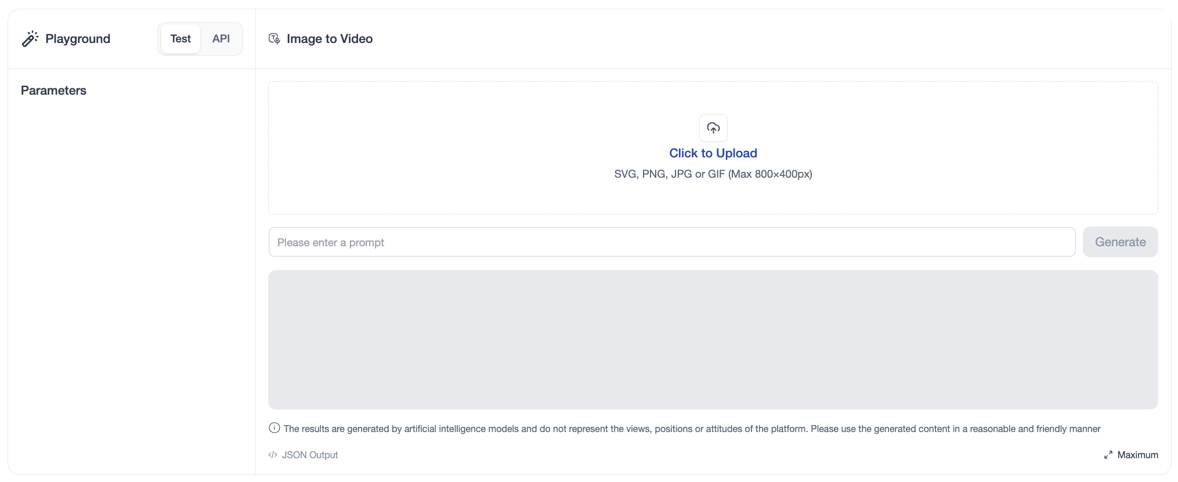Click the cloud upload icon
Viewport: 1178px width, 482px height.
[x=713, y=128]
